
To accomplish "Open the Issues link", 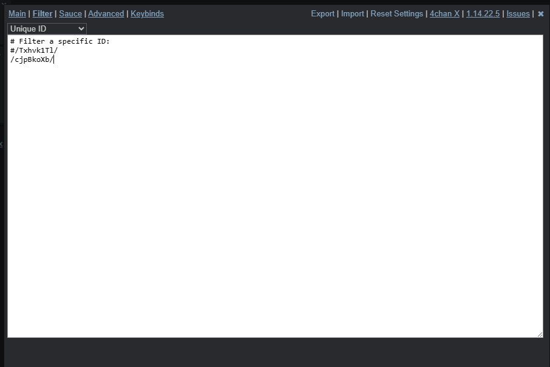I will coord(518,14).
